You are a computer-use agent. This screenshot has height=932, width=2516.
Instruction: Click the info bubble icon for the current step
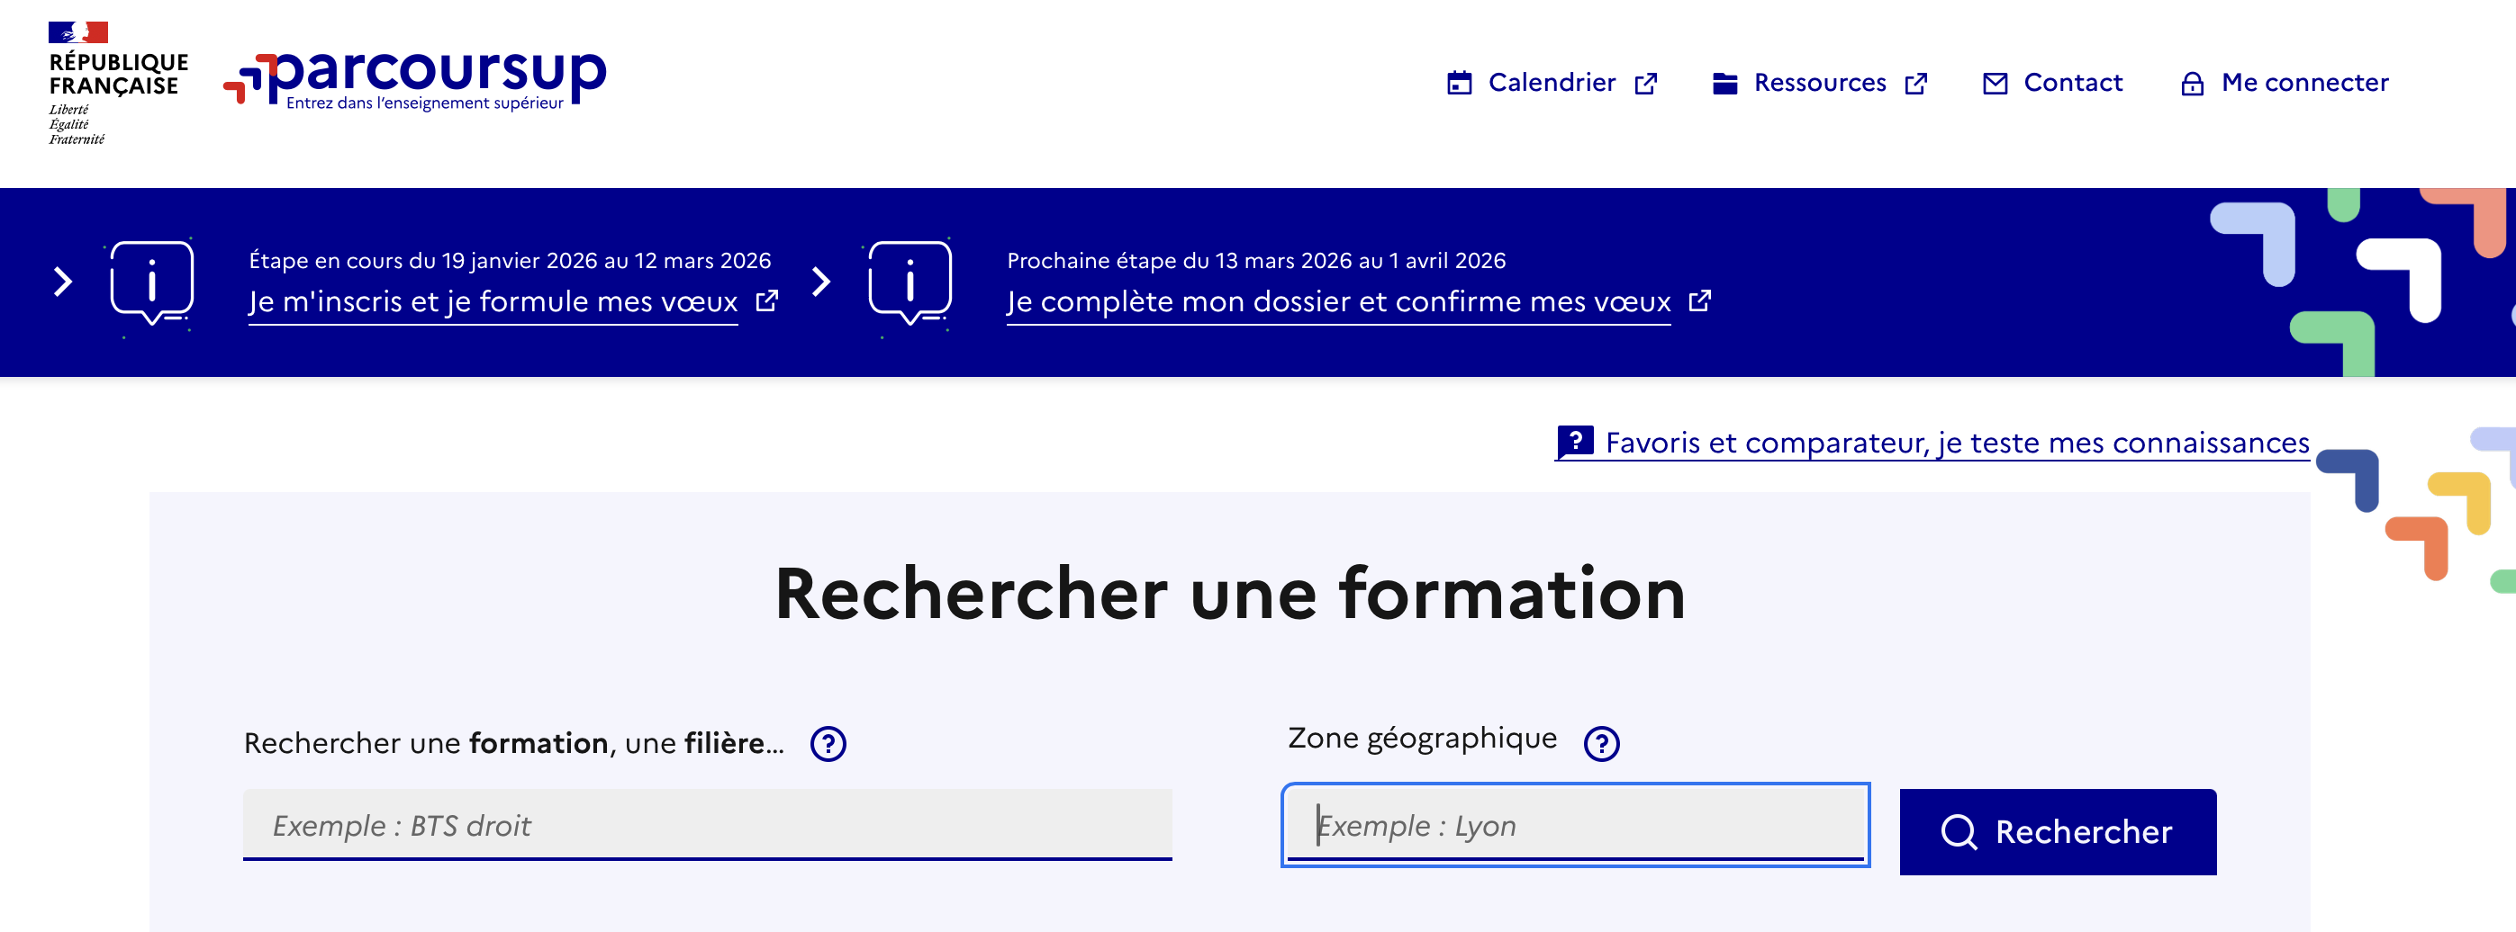151,283
